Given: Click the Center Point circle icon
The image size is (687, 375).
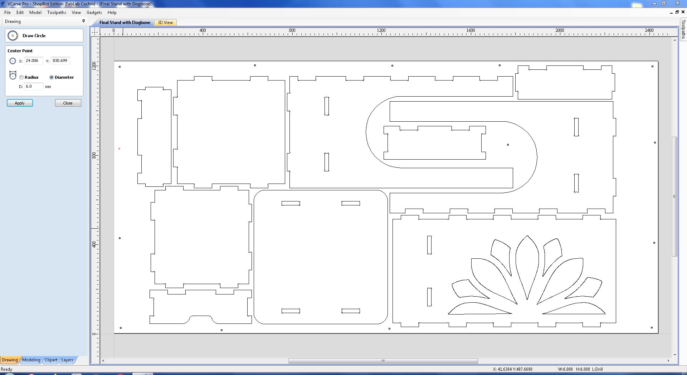Looking at the screenshot, I should [x=13, y=61].
